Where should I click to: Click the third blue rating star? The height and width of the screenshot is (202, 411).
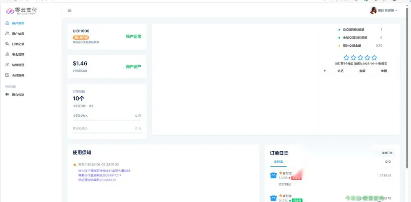point(360,57)
